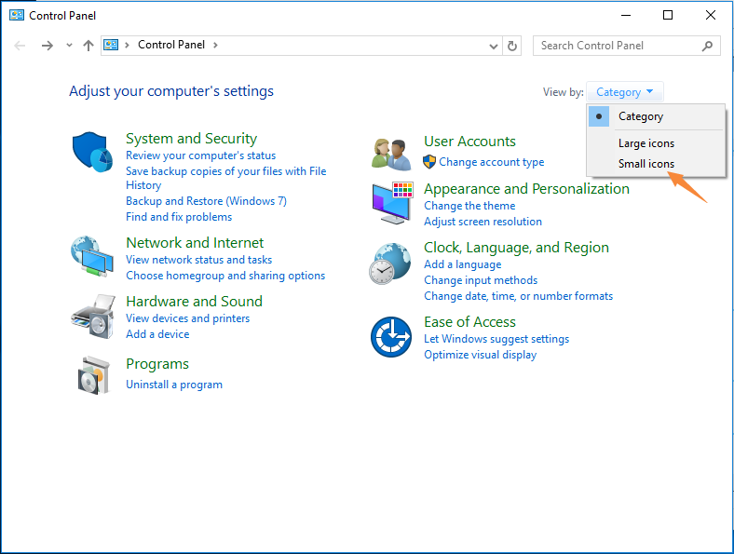734x554 pixels.
Task: Open Backup and Restore (Windows 7)
Action: pyautogui.click(x=206, y=201)
